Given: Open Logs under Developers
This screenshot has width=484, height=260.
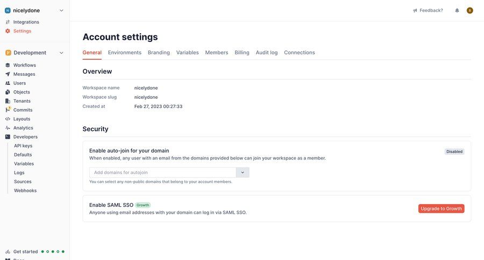Looking at the screenshot, I should pos(19,173).
